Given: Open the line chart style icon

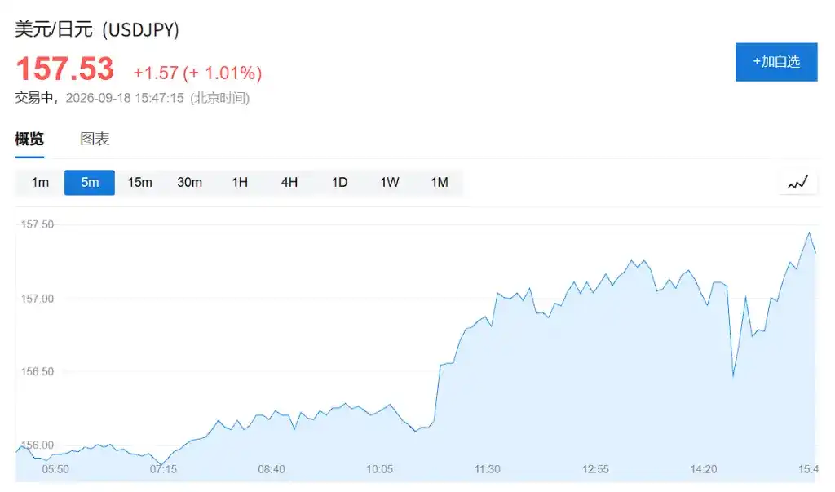Looking at the screenshot, I should click(797, 182).
